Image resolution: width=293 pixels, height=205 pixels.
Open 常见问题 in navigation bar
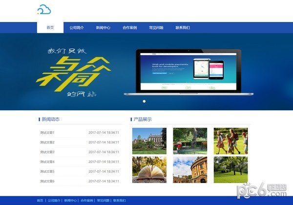click(156, 28)
